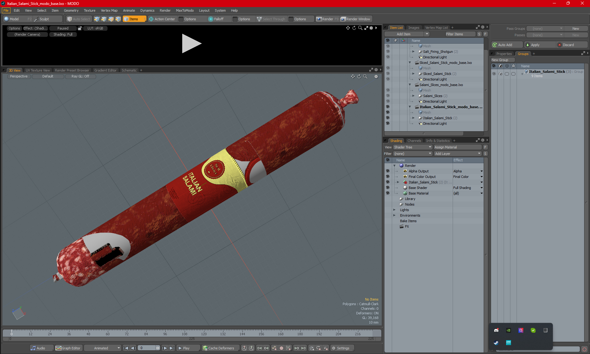
Task: Click New Group button
Action: [502, 60]
